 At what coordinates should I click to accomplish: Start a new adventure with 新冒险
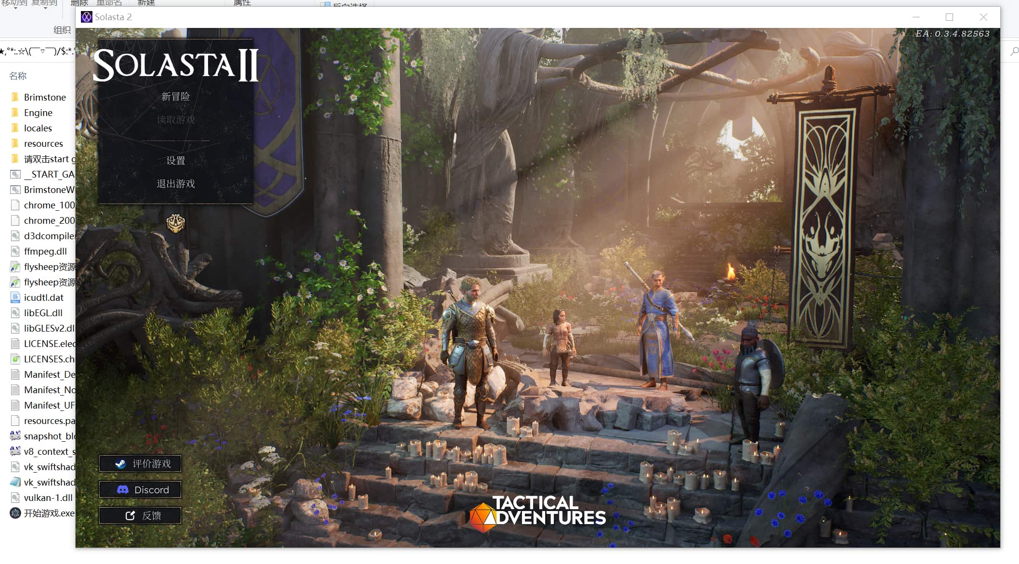(175, 97)
